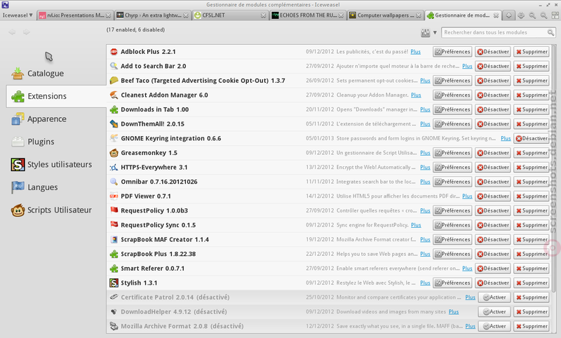Click the zoom in magnifier toolbar icon
Screen dimensions: 561x338
point(543,15)
